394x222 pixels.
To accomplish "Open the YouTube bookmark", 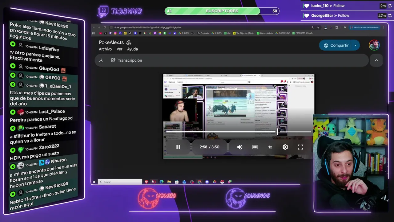I will point(100,33).
